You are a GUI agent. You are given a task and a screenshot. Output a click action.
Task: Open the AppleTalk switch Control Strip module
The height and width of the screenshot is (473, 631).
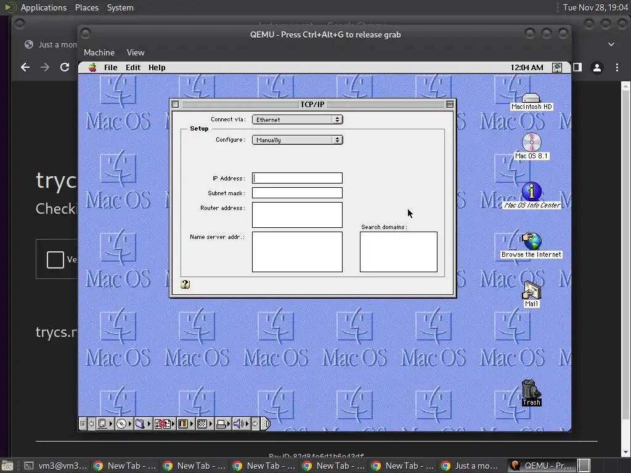click(105, 424)
